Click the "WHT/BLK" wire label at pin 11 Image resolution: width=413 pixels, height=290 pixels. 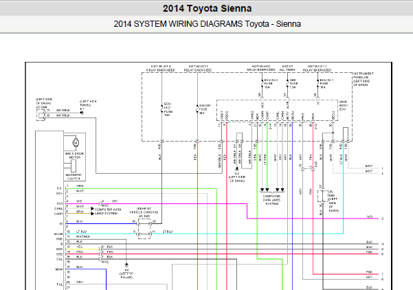[x=83, y=236]
